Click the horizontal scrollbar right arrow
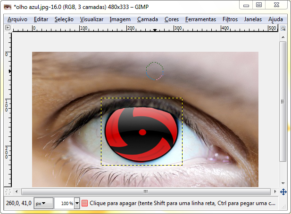 (x=275, y=191)
